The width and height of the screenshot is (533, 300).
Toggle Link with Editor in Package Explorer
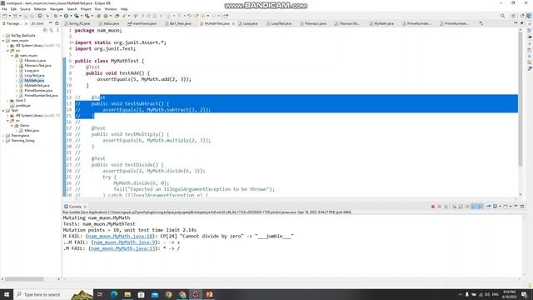[x=52, y=30]
